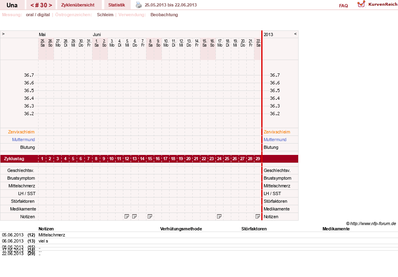Click the left Medikamente row label
This screenshot has height=277, width=398.
coord(23,209)
